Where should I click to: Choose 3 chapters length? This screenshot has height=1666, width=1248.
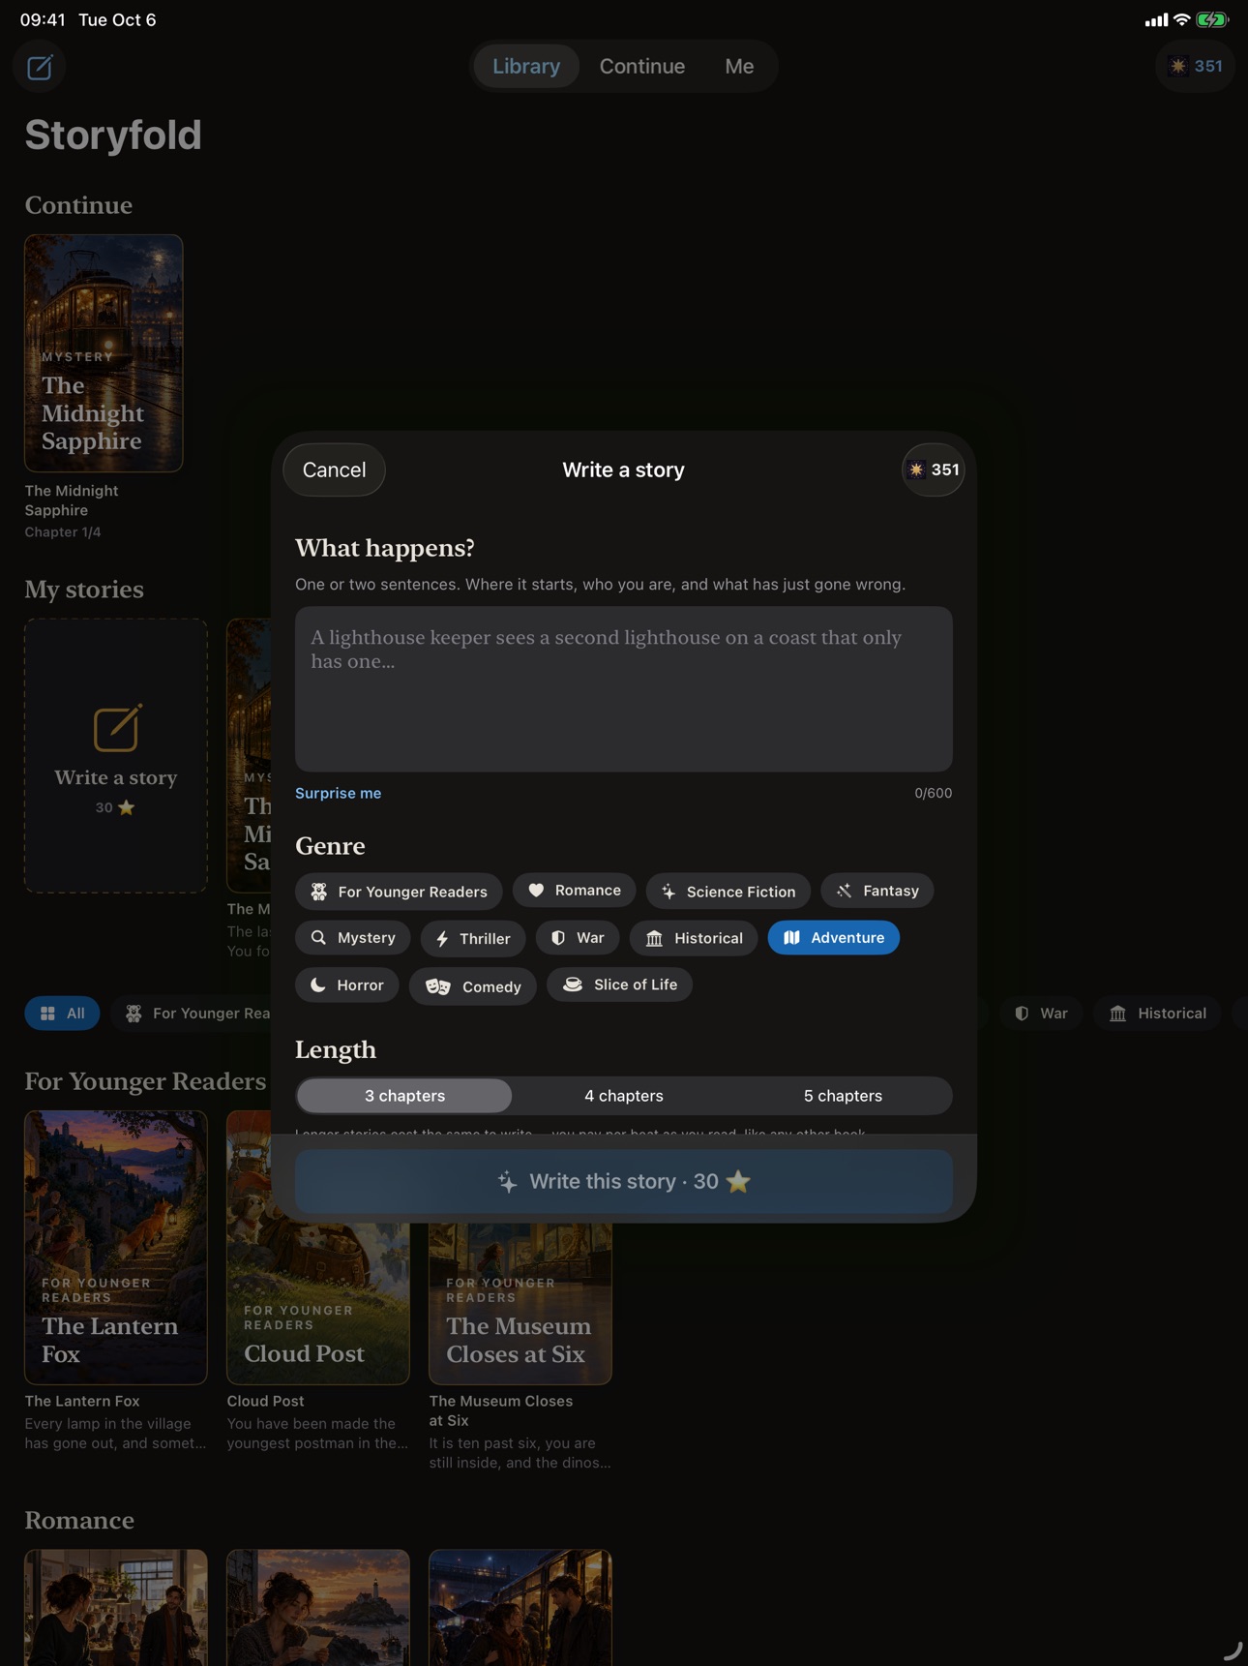click(x=404, y=1095)
